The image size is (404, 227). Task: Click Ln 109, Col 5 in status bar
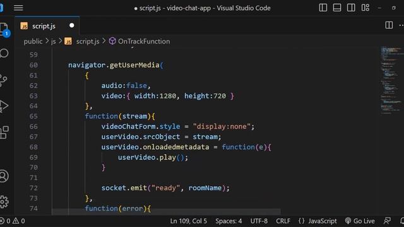pyautogui.click(x=188, y=221)
